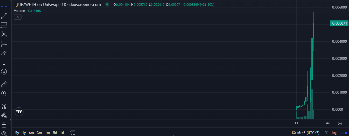Image resolution: width=349 pixels, height=136 pixels.
Task: Select the 1d date range
Action: point(62,133)
